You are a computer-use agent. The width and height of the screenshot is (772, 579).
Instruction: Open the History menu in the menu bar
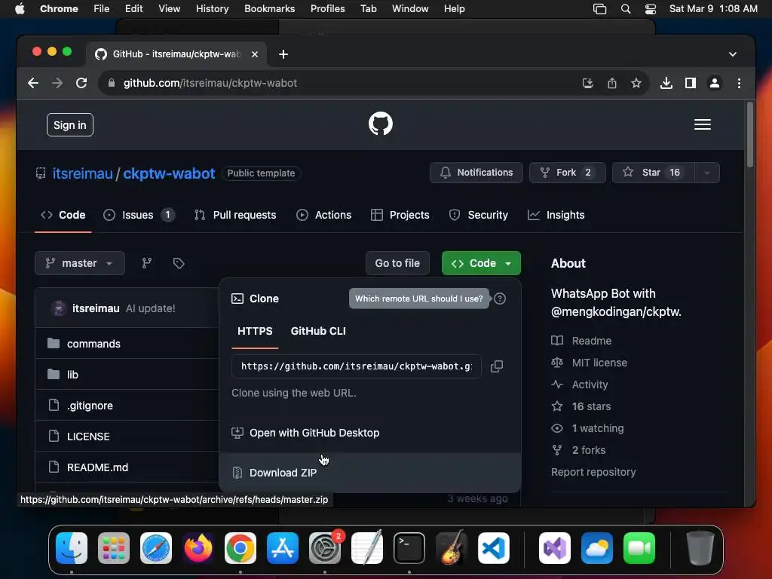(x=212, y=9)
